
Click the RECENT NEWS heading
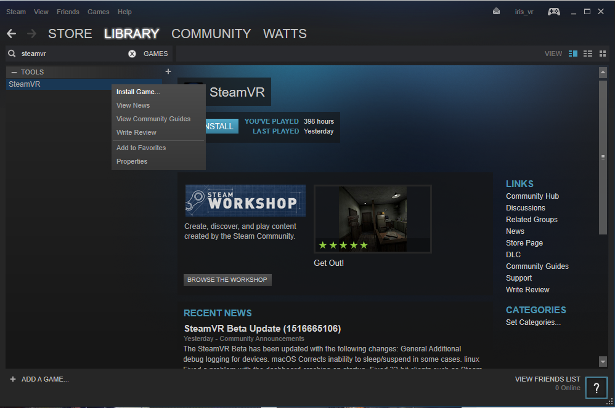click(218, 313)
